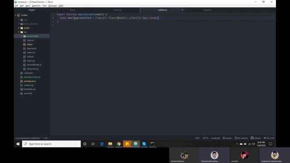Launch Microsoft Edge from taskbar
This screenshot has width=290, height=163.
pos(101,144)
